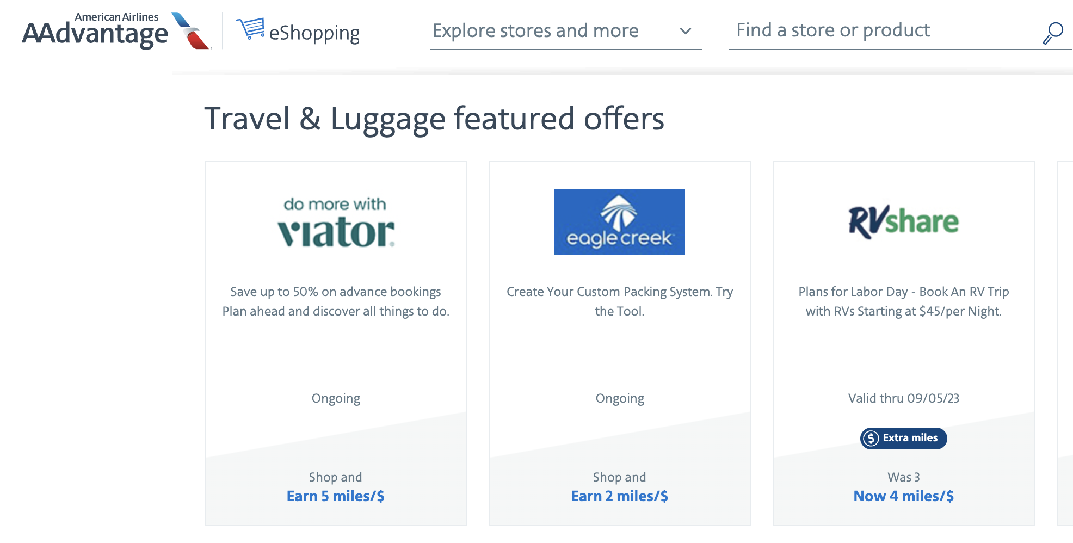Open the Eagle Creek packing system offer text
The height and width of the screenshot is (543, 1073).
tap(619, 301)
